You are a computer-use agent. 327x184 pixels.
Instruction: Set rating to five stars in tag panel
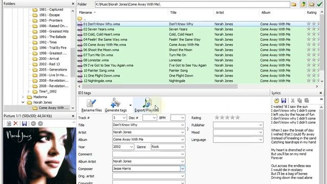pyautogui.click(x=238, y=118)
